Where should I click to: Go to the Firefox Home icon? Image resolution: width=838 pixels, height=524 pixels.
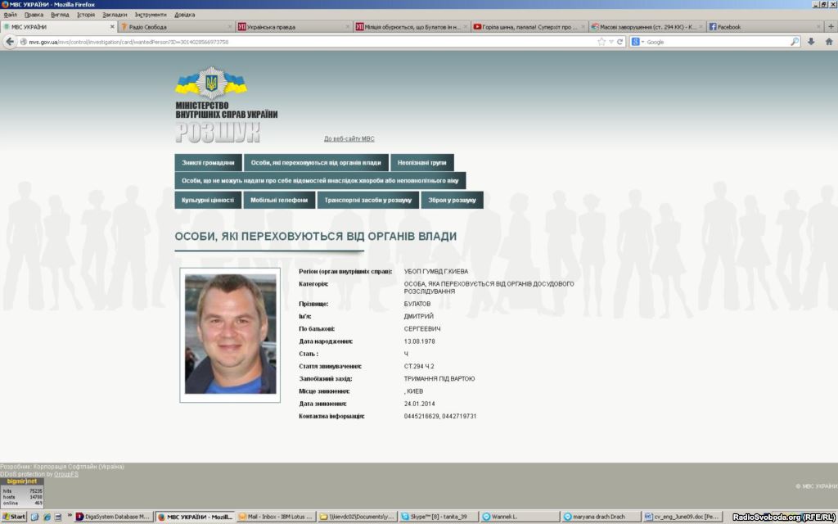pos(829,42)
